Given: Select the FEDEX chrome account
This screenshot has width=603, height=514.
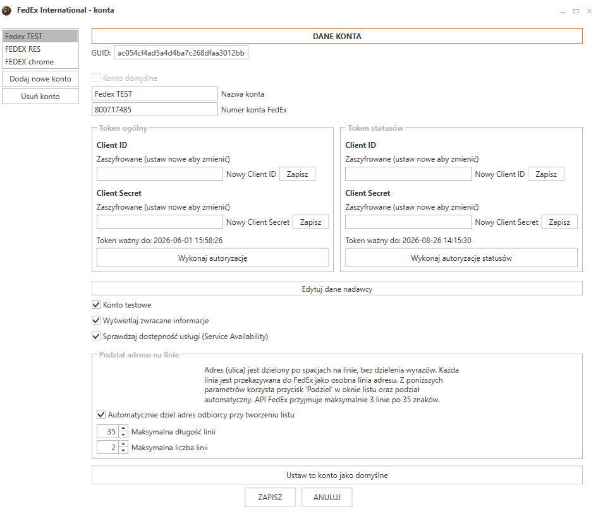Looking at the screenshot, I should (40, 62).
